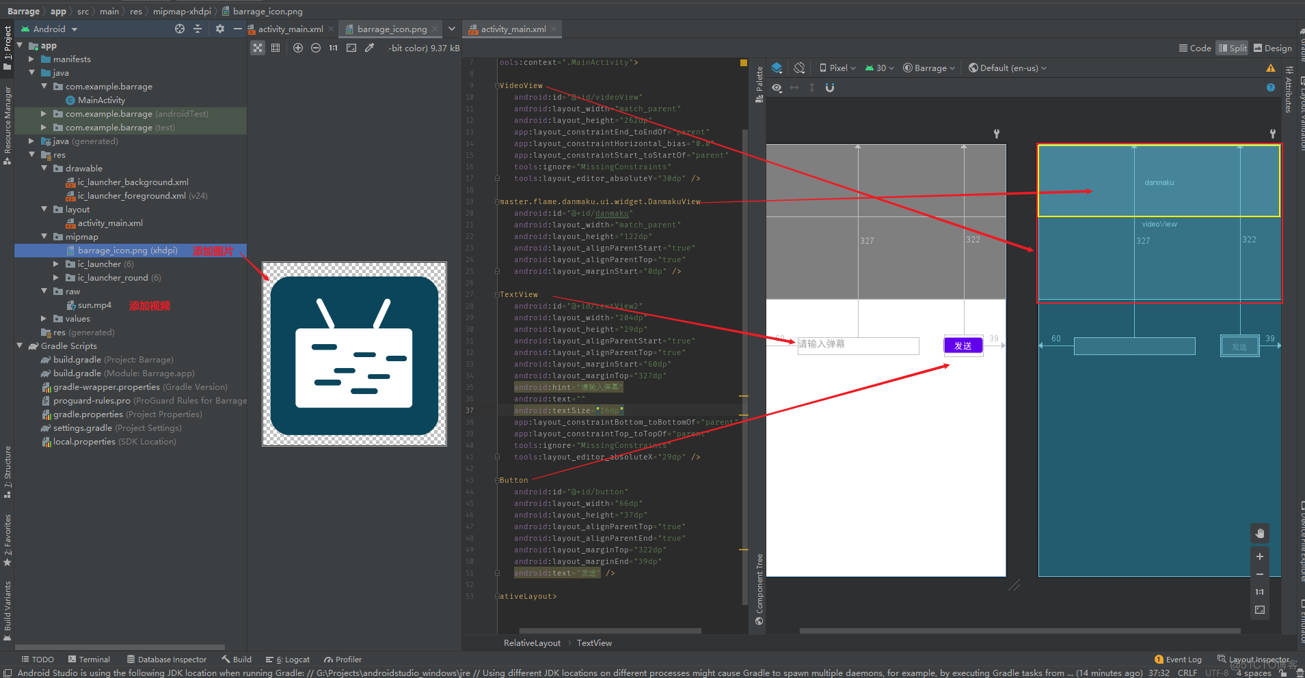This screenshot has width=1305, height=678.
Task: Toggle the grid overlay in the image viewer
Action: tap(275, 48)
